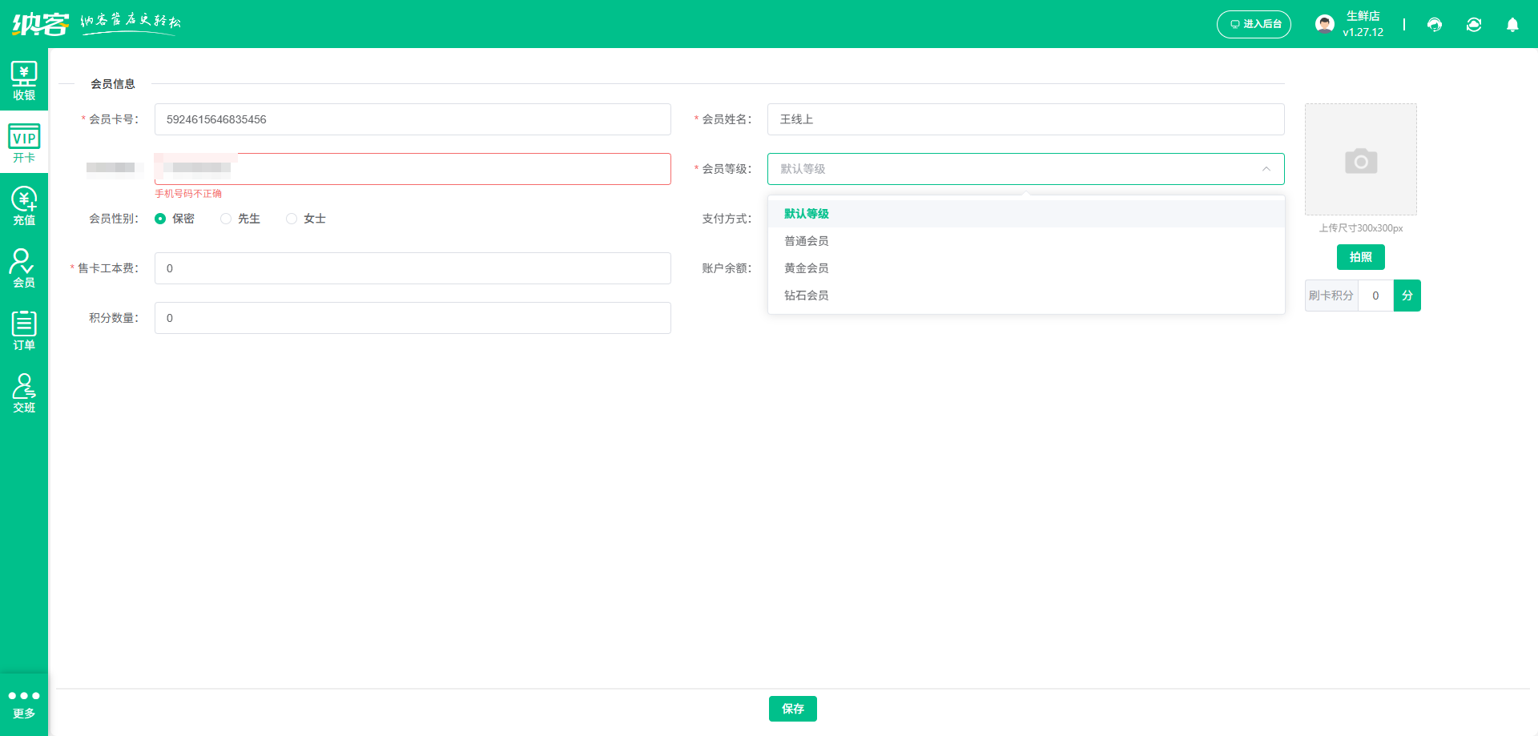Choose 黄金会员 level option
Screen dimensions: 1538x736
(807, 268)
